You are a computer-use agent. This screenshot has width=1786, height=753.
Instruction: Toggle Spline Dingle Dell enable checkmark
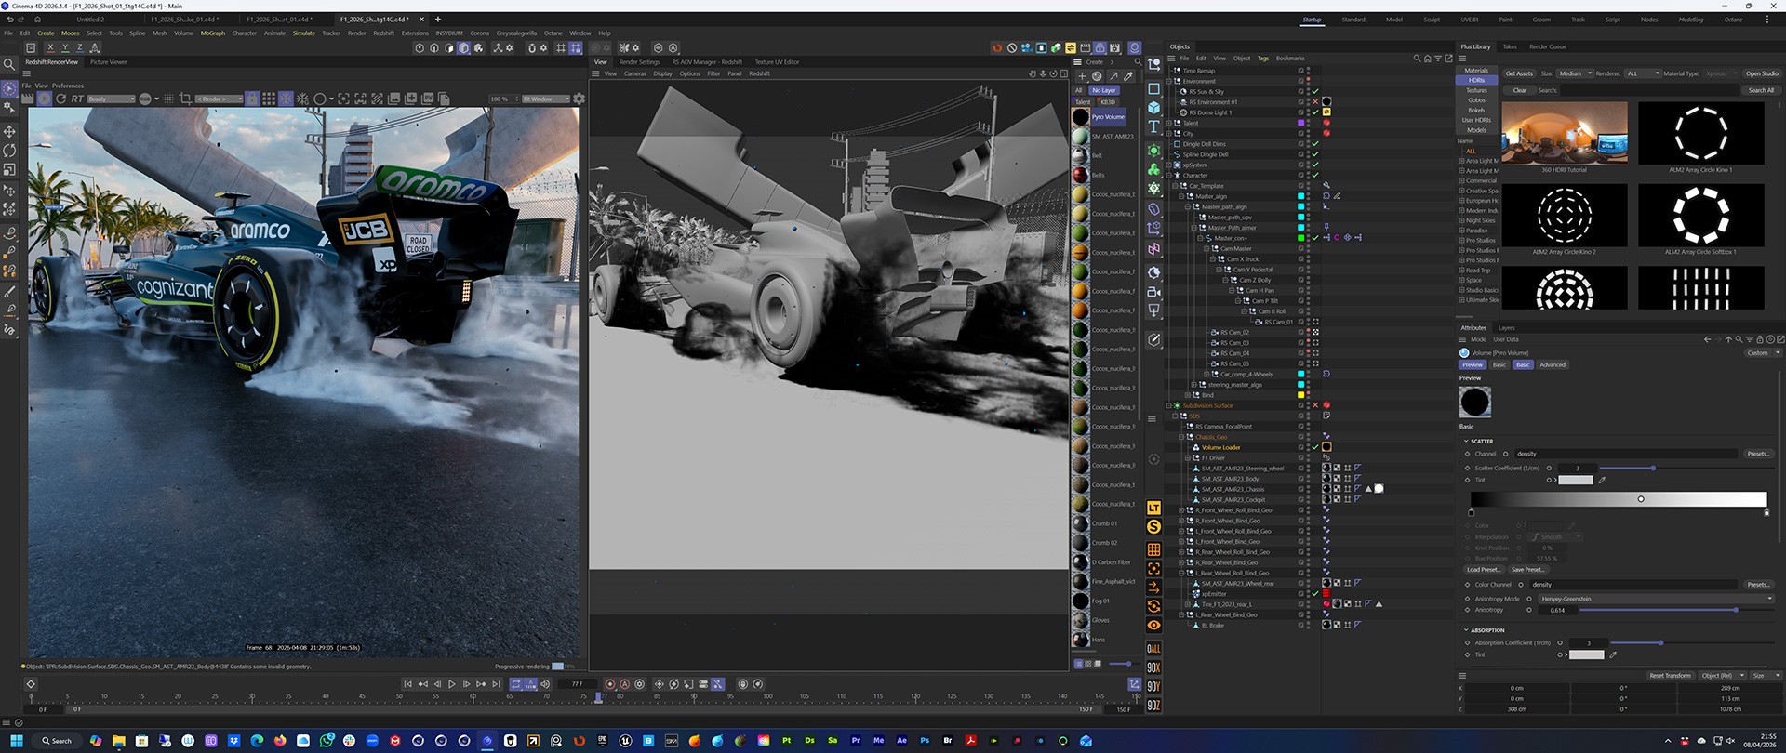click(1315, 154)
